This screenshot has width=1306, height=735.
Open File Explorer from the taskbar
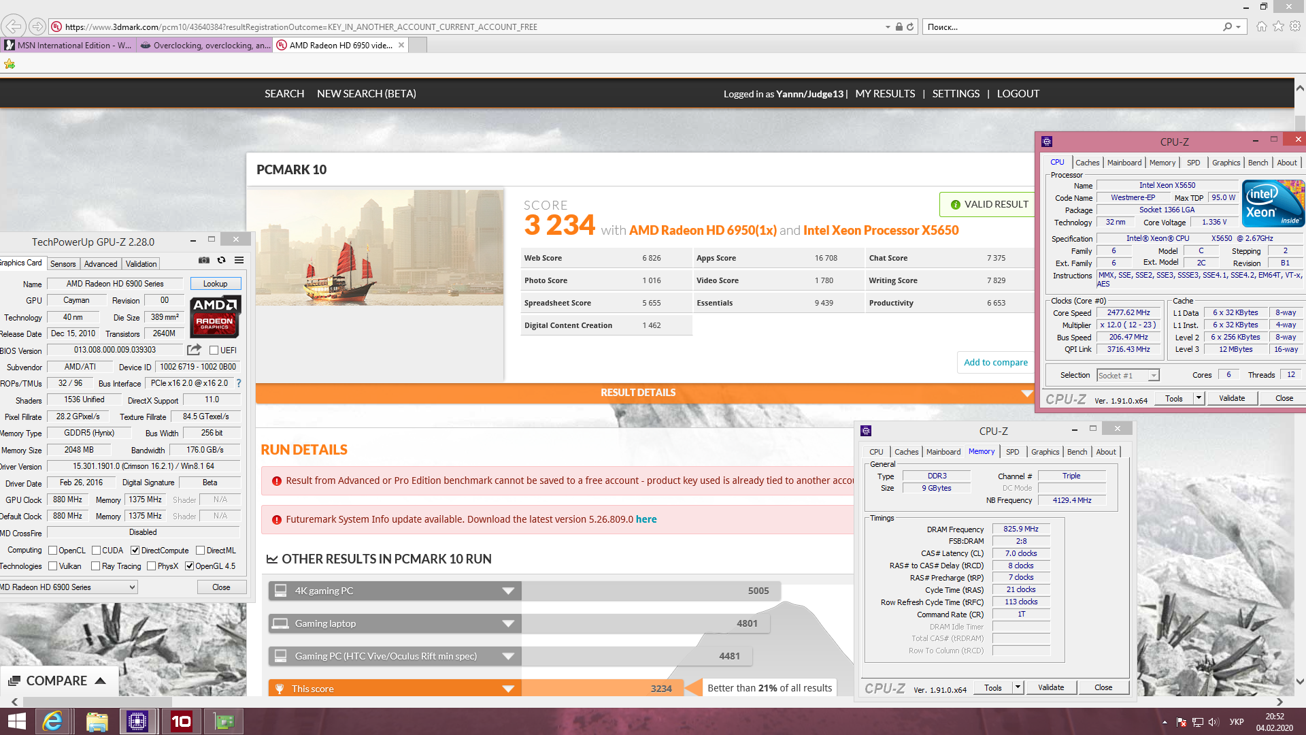click(x=97, y=721)
